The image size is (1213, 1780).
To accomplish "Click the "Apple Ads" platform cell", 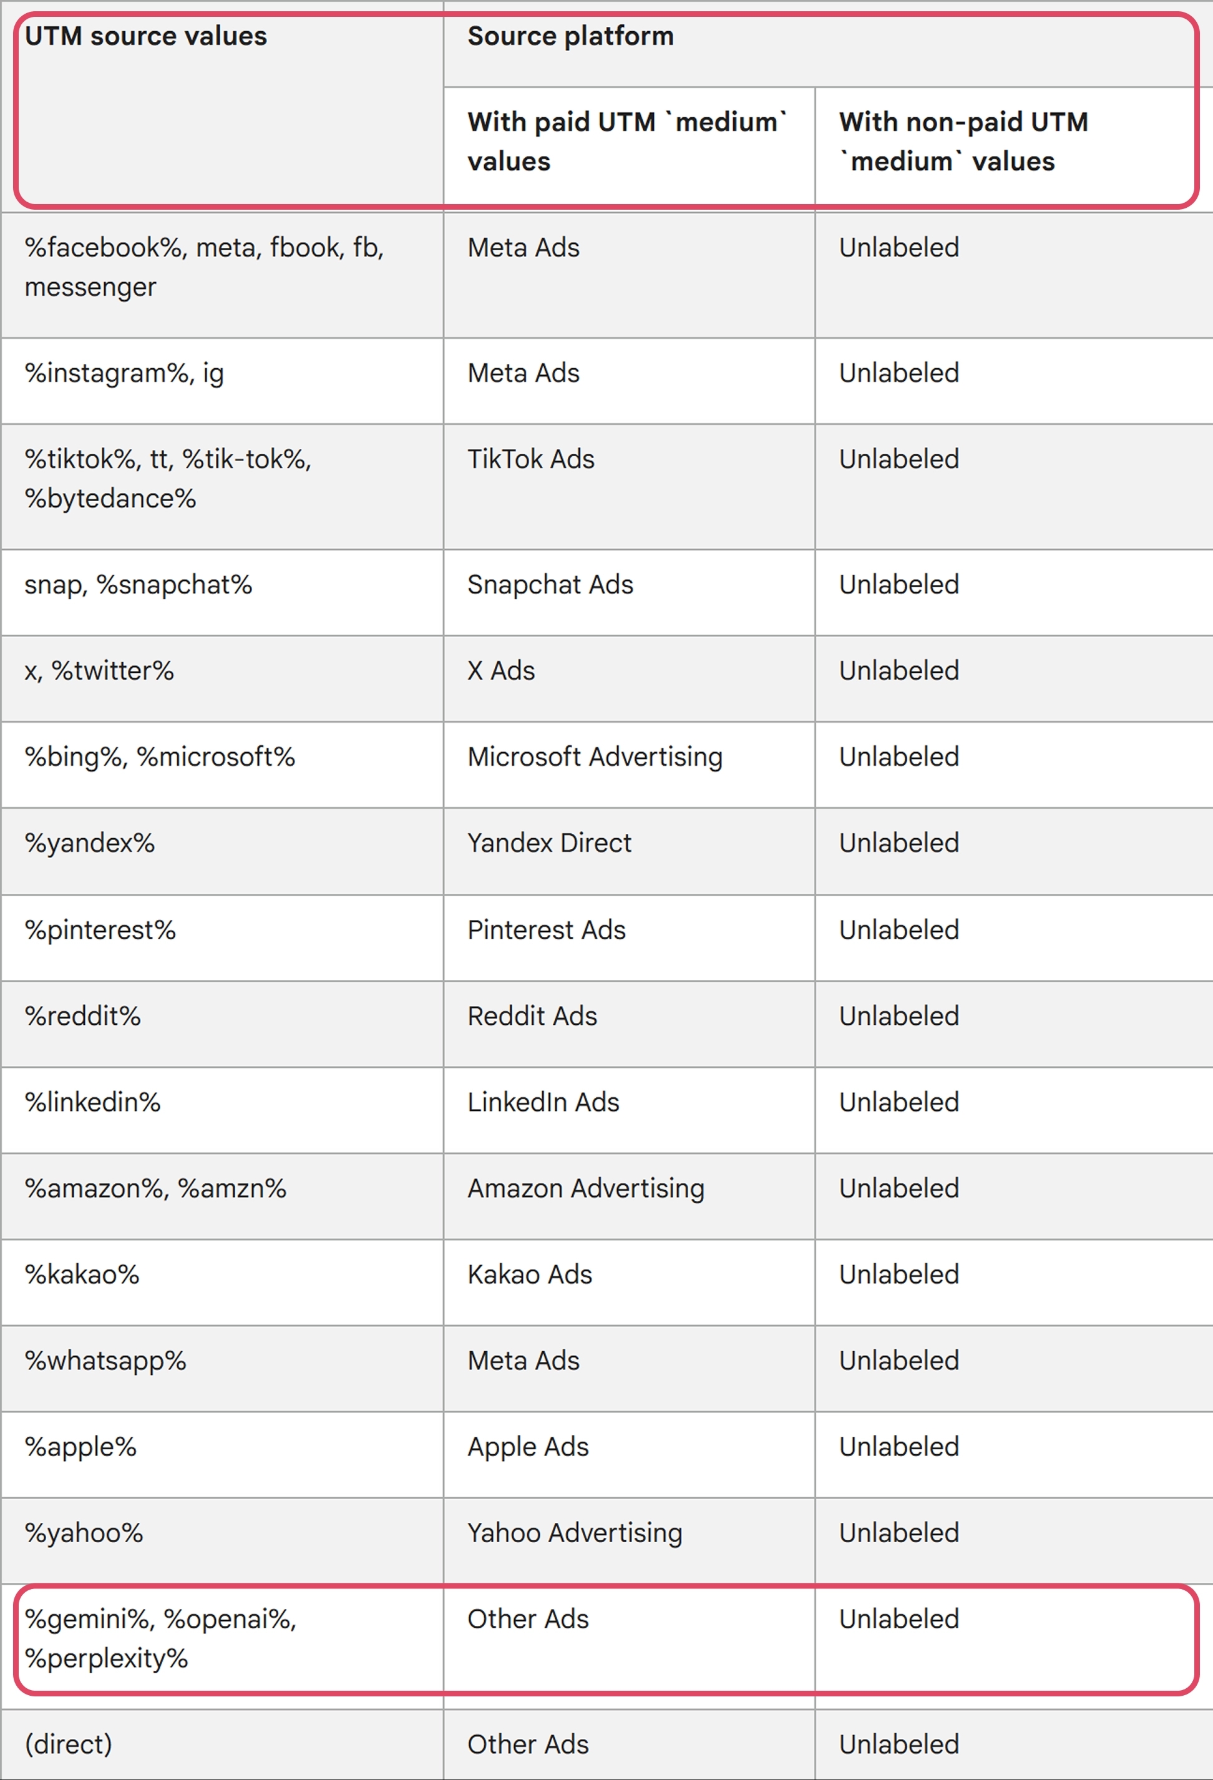I will click(x=630, y=1454).
